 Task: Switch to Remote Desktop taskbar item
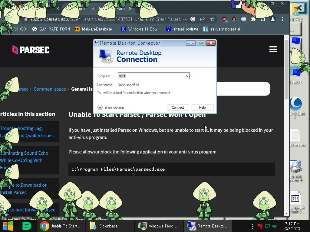pyautogui.click(x=208, y=226)
